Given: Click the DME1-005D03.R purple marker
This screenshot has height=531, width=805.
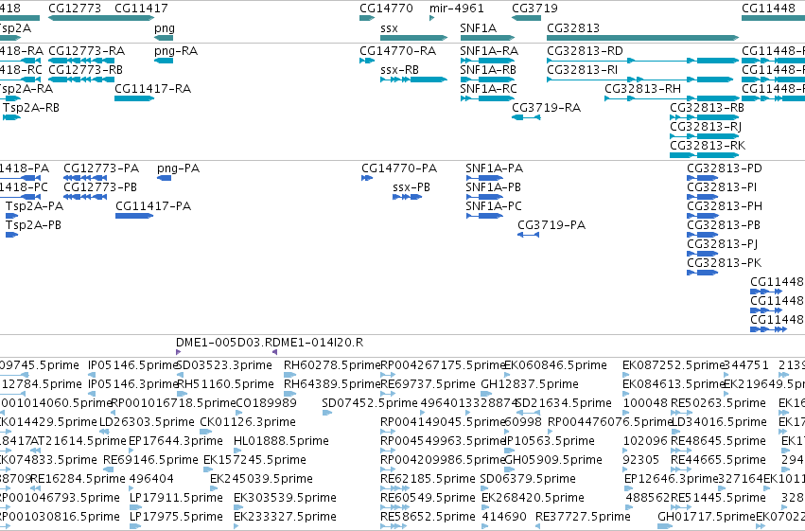Looking at the screenshot, I should pos(178,352).
